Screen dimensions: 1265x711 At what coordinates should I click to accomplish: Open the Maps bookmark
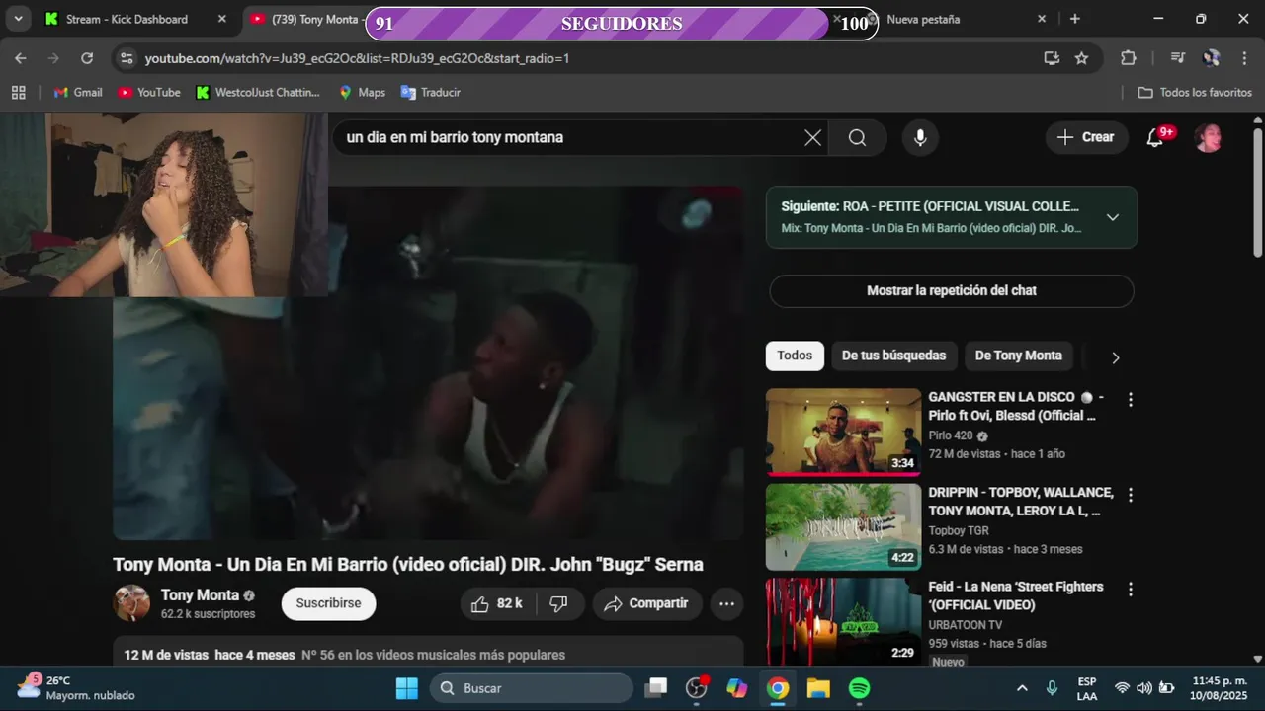coord(362,92)
